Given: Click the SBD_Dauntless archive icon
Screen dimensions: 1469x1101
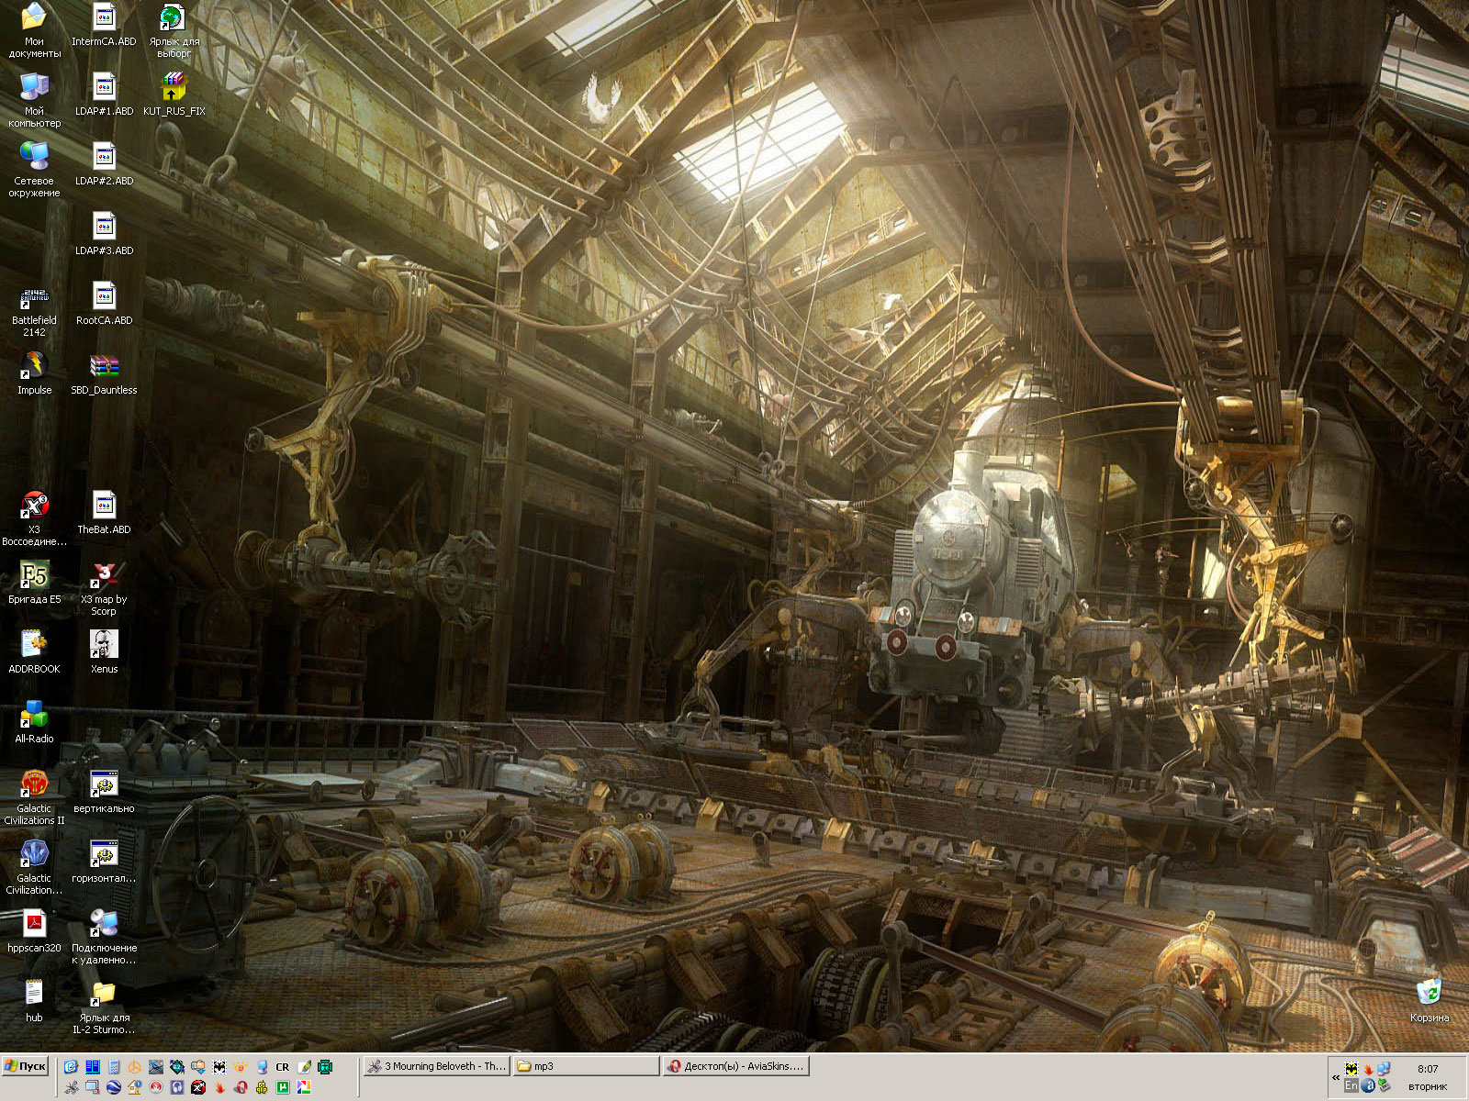Looking at the screenshot, I should click(104, 368).
